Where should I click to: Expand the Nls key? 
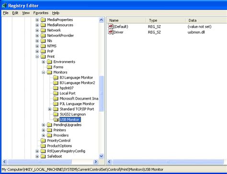click(37, 41)
